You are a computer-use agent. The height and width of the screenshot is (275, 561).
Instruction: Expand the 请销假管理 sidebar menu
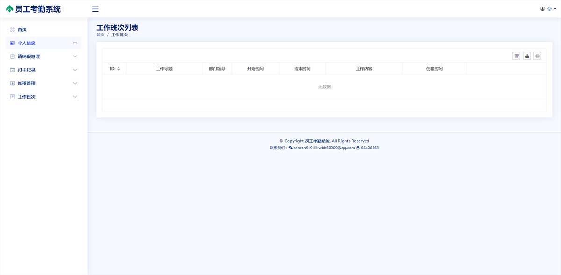coord(75,56)
